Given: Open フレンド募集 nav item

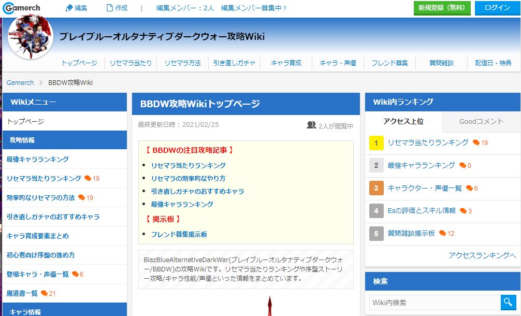Looking at the screenshot, I should (390, 63).
